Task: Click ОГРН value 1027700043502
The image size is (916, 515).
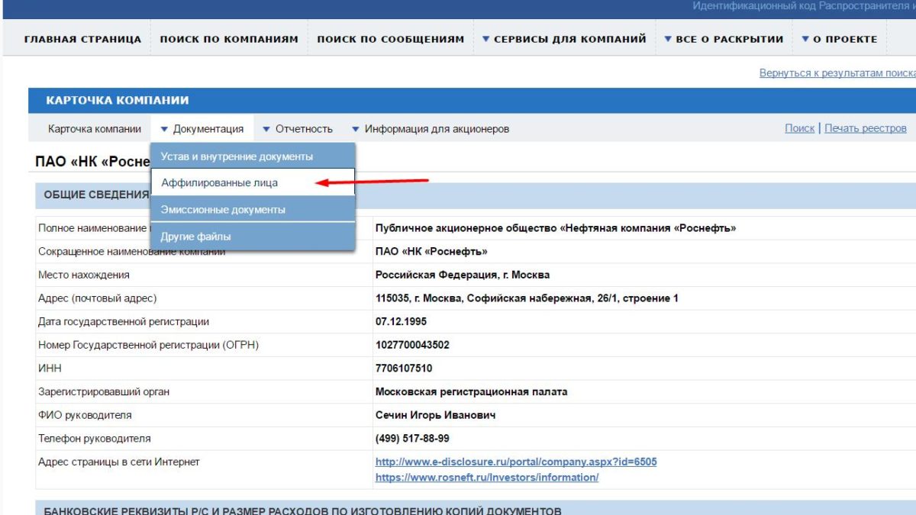Action: click(x=412, y=345)
